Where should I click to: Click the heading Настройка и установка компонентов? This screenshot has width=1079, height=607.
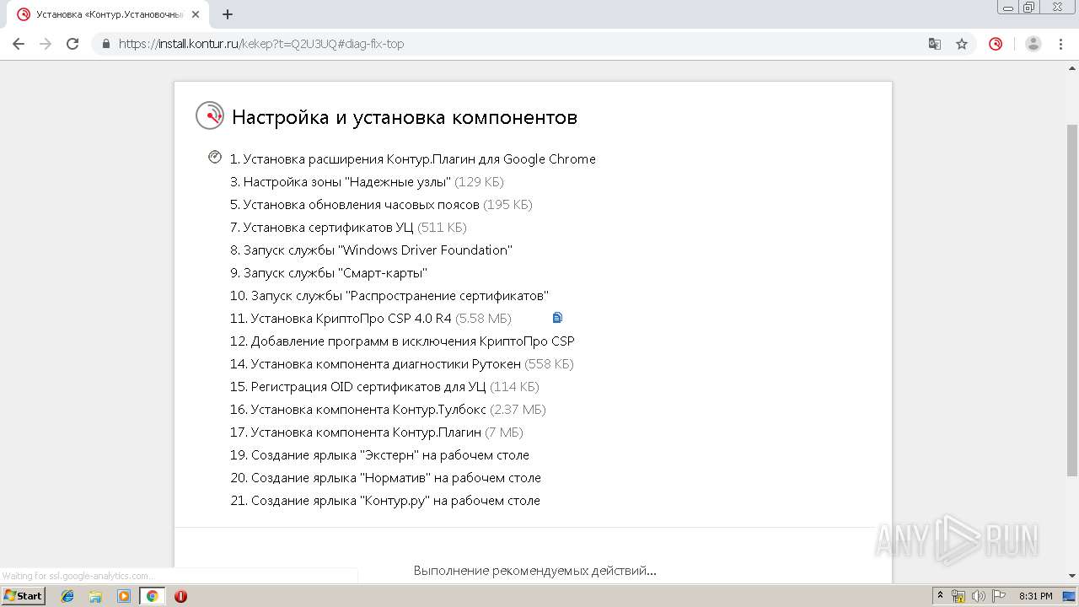pyautogui.click(x=405, y=117)
